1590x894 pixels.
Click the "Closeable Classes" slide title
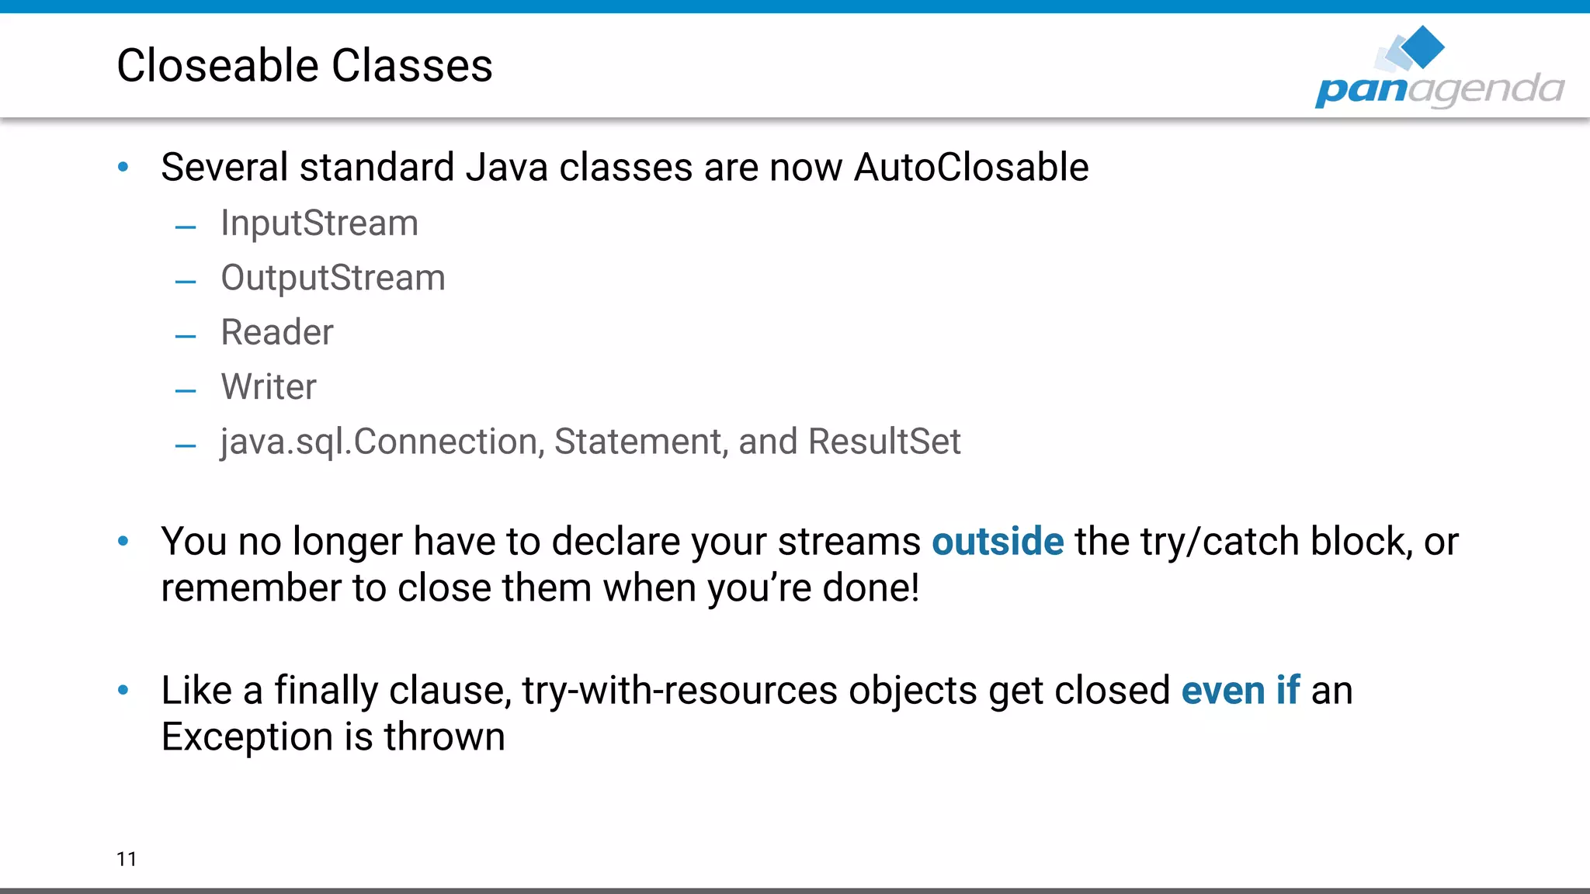coord(304,65)
